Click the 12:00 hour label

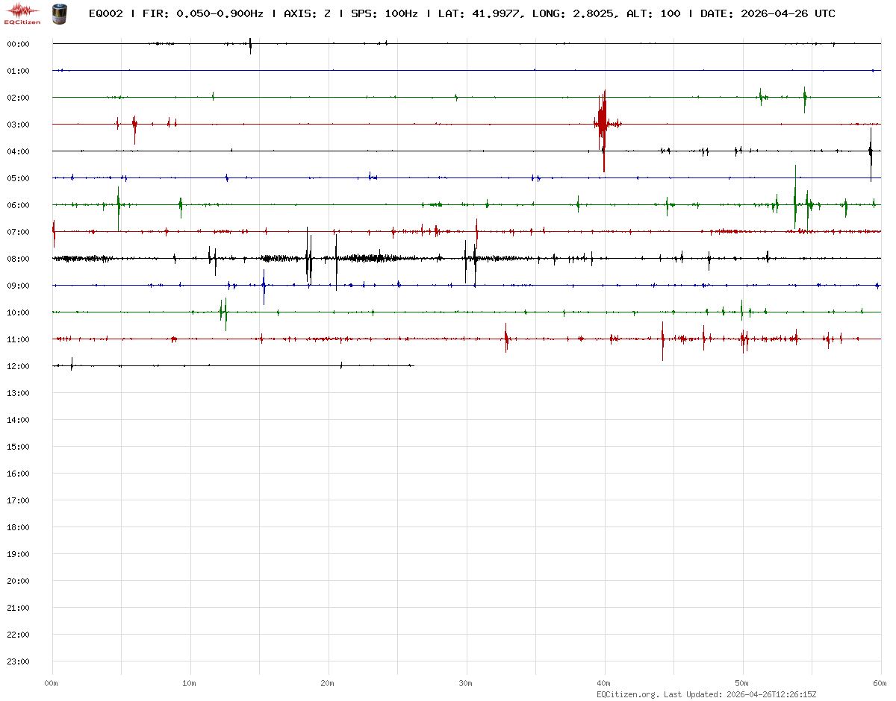click(18, 366)
